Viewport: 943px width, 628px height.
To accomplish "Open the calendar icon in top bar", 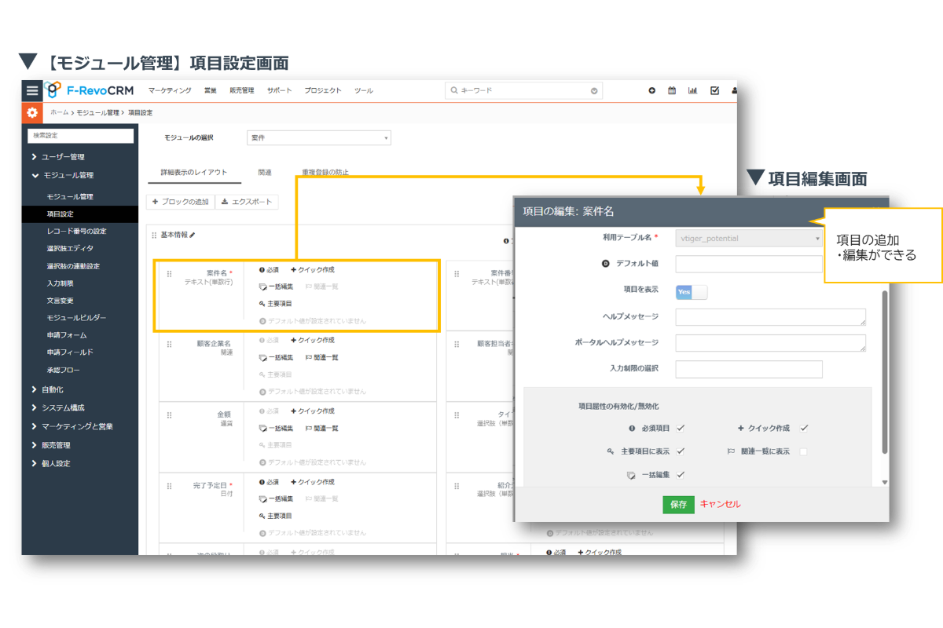I will [x=672, y=90].
